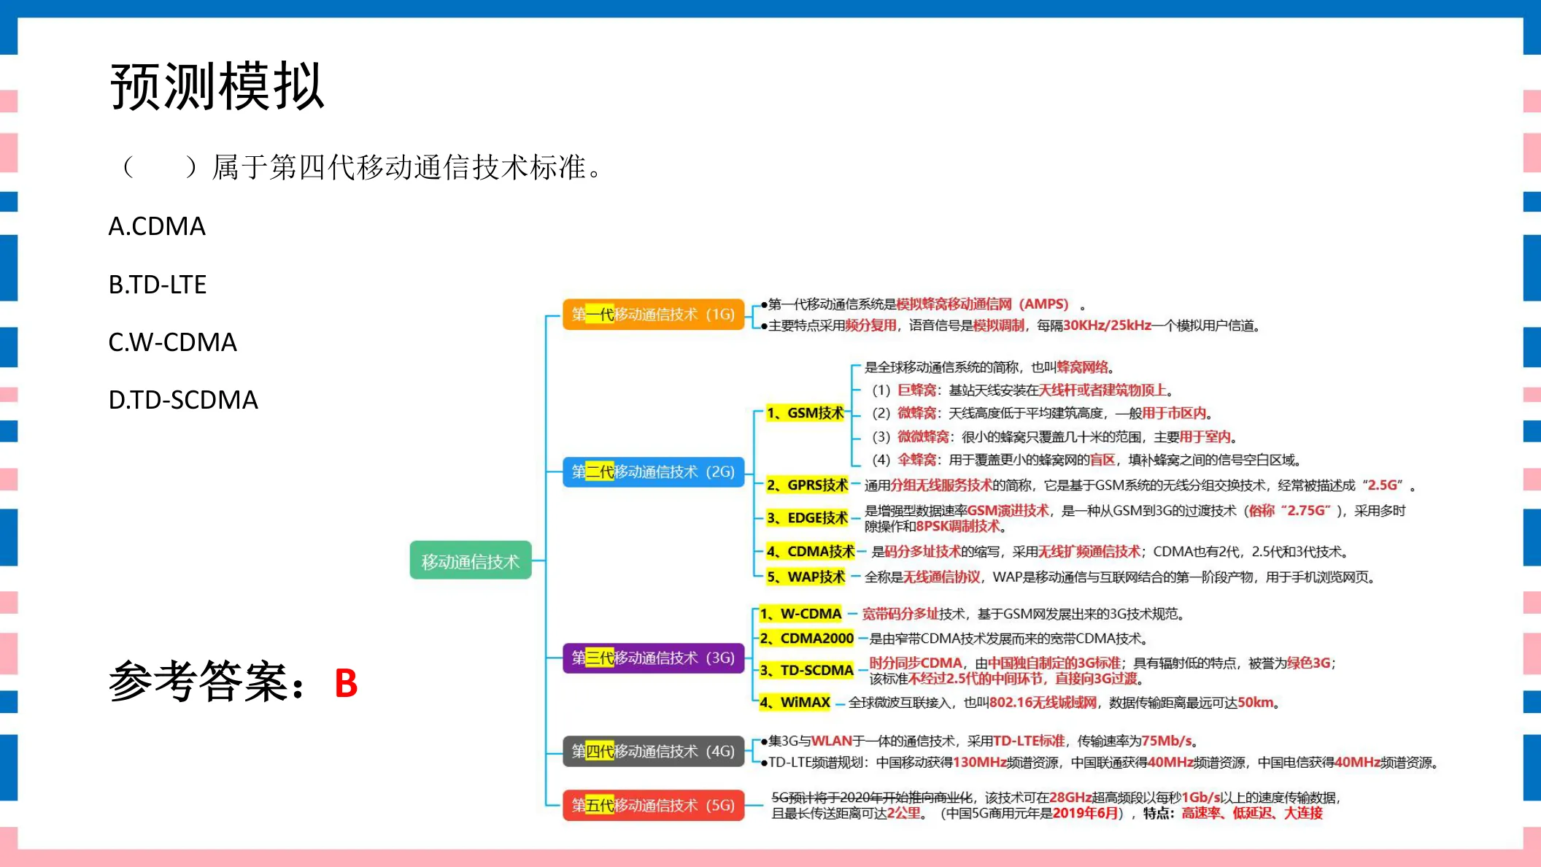Image resolution: width=1541 pixels, height=867 pixels.
Task: Click the red 第五代移动通信技术 (5G) node
Action: tap(653, 805)
